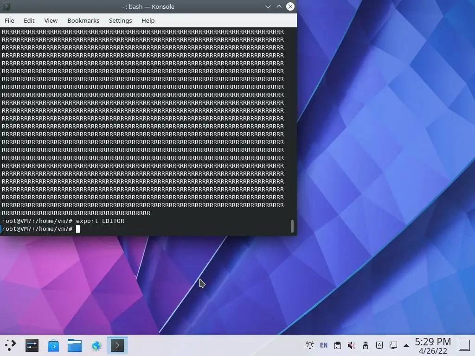
Task: Click the display configuration tray icon
Action: pos(379,345)
